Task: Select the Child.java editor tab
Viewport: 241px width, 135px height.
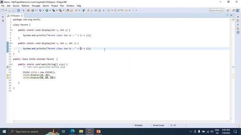Action: coord(15,16)
